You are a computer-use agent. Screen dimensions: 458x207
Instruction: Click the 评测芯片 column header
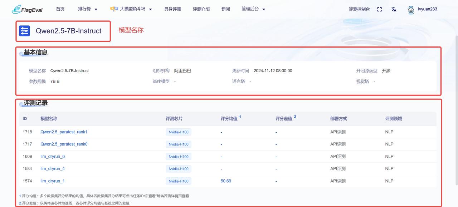point(174,118)
